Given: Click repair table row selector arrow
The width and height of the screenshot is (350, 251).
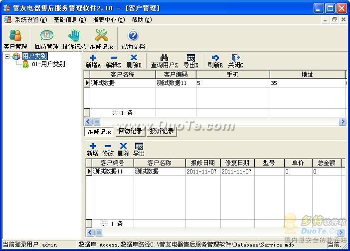Looking at the screenshot, I should (x=89, y=171).
